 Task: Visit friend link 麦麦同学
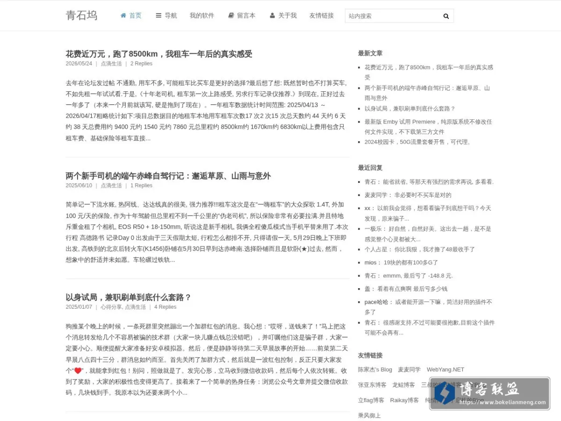(409, 370)
